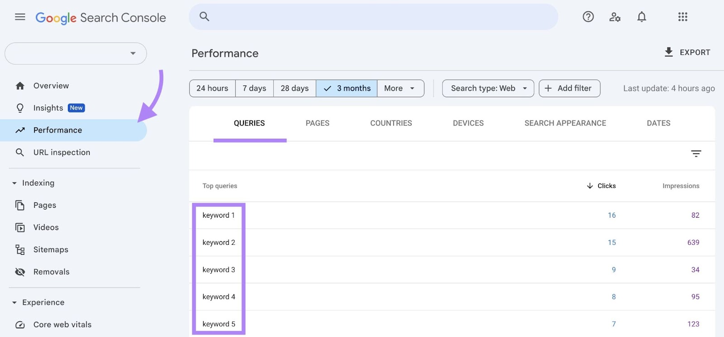Open URL inspection in the sidebar
The height and width of the screenshot is (337, 724).
tap(62, 153)
